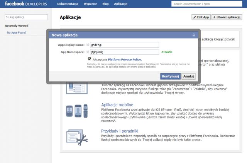Viewport: 247px width, 163px height.
Task: Click the App Namespace input field
Action: coord(124,52)
